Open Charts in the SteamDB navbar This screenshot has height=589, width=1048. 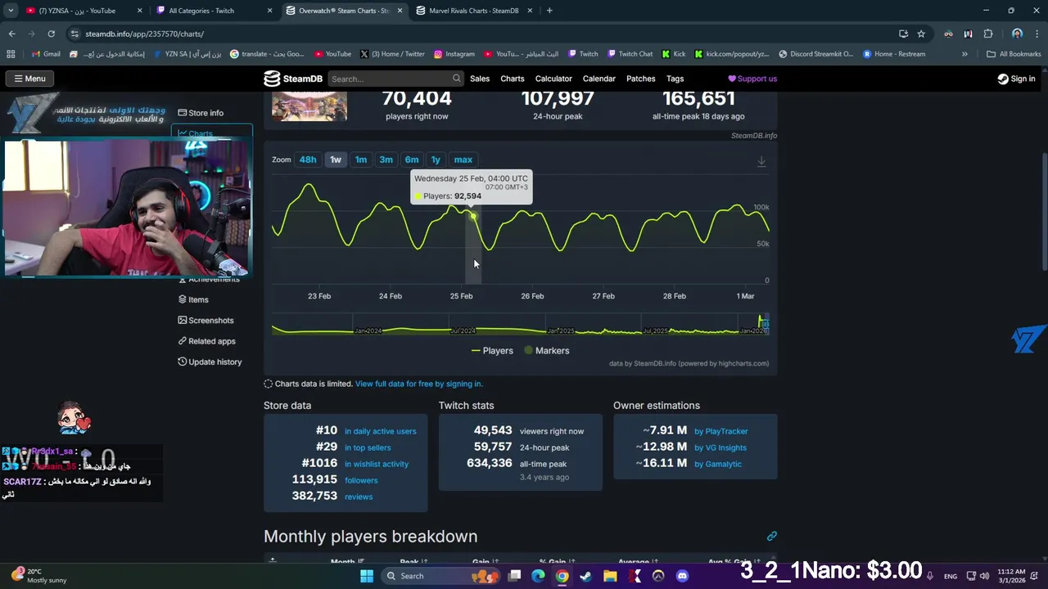pyautogui.click(x=513, y=79)
